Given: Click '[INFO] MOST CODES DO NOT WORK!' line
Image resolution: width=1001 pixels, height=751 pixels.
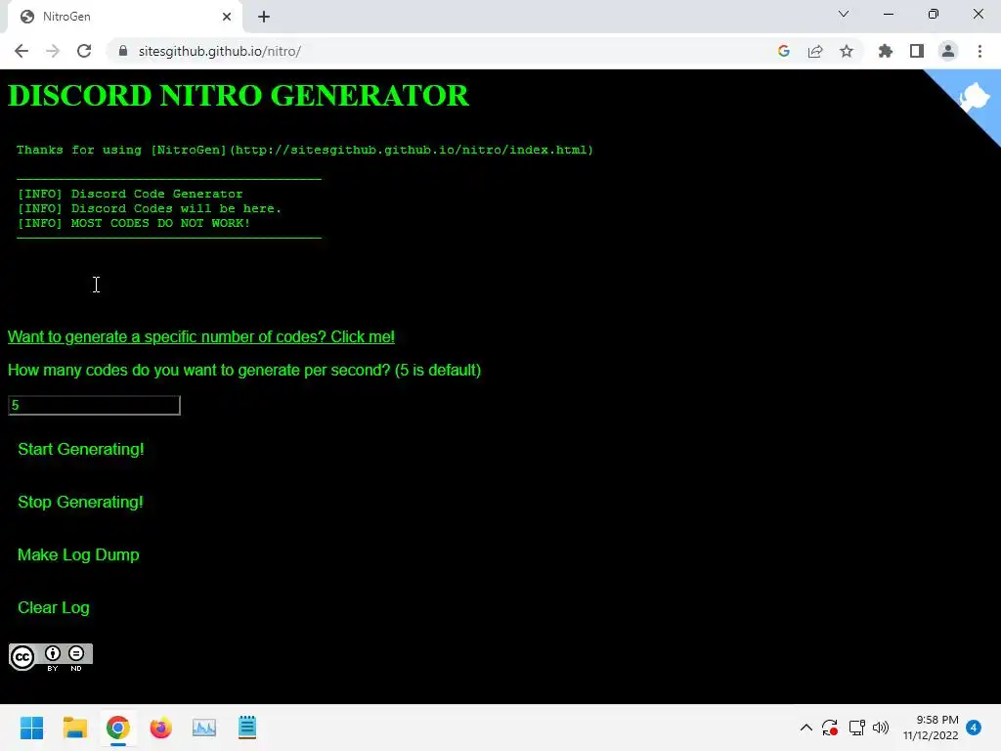Looking at the screenshot, I should click(x=133, y=223).
